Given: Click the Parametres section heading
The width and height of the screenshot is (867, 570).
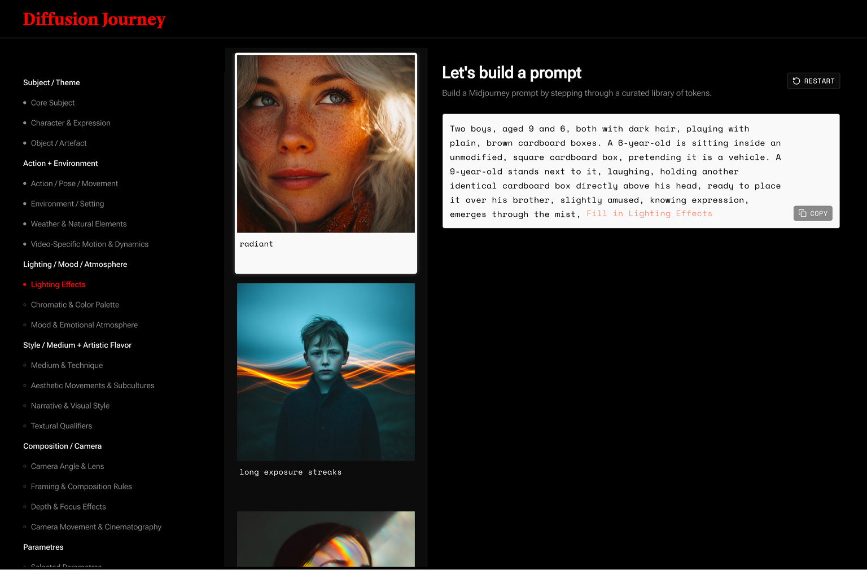Looking at the screenshot, I should [43, 547].
